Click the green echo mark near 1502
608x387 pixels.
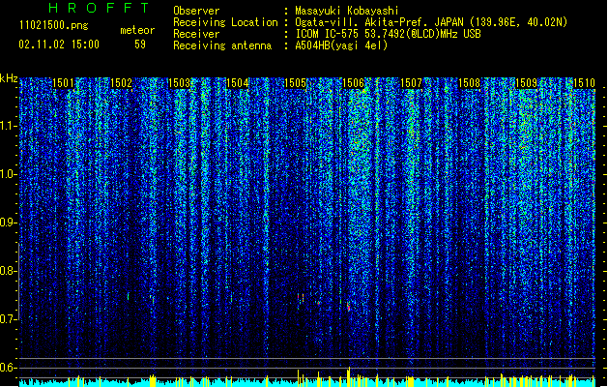(x=128, y=296)
